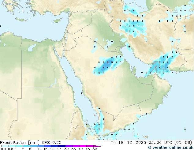This screenshot has width=194, height=150.
Task: Click the '50' legend scale value
Action: pyautogui.click(x=95, y=149)
